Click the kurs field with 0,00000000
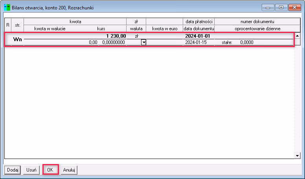This screenshot has width=305, height=179. pos(113,42)
